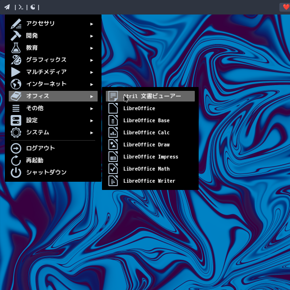Click the LibreOffice Calc chart icon
The image size is (290, 290).
113,132
